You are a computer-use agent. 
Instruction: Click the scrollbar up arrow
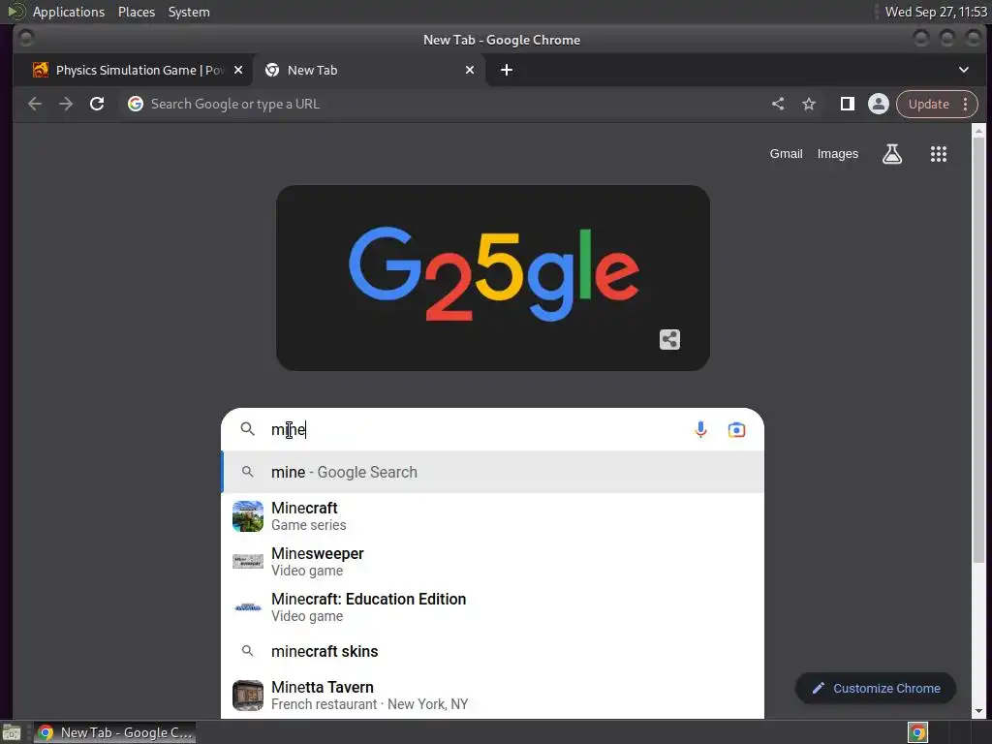click(978, 131)
